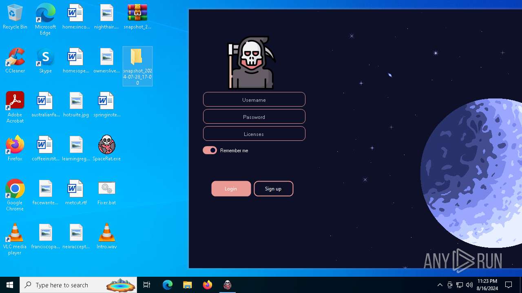522x293 pixels.
Task: Select the Firefox desktop shortcut
Action: [15, 149]
